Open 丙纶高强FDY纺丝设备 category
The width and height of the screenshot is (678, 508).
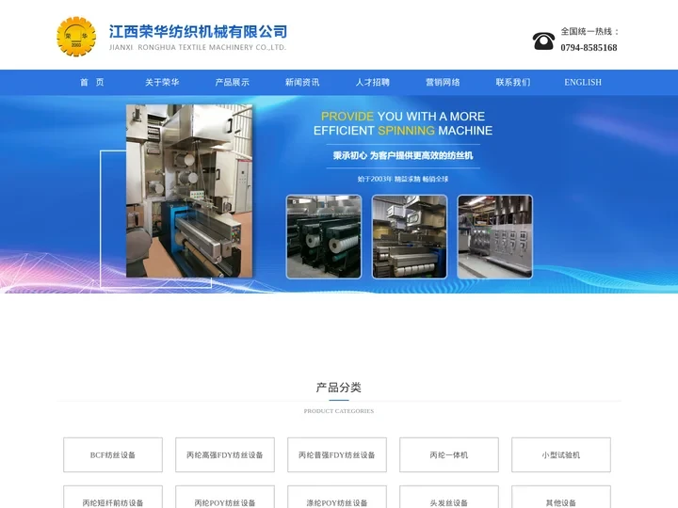pos(225,455)
